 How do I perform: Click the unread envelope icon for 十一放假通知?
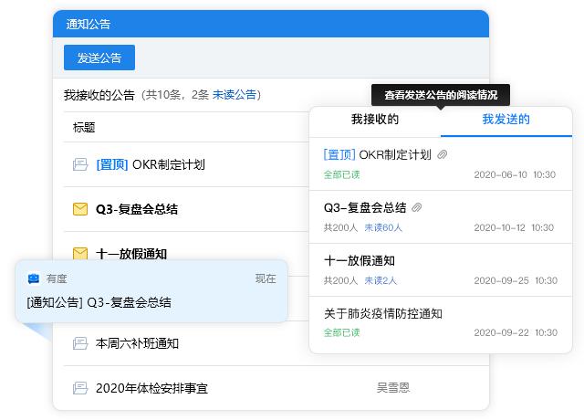point(79,254)
